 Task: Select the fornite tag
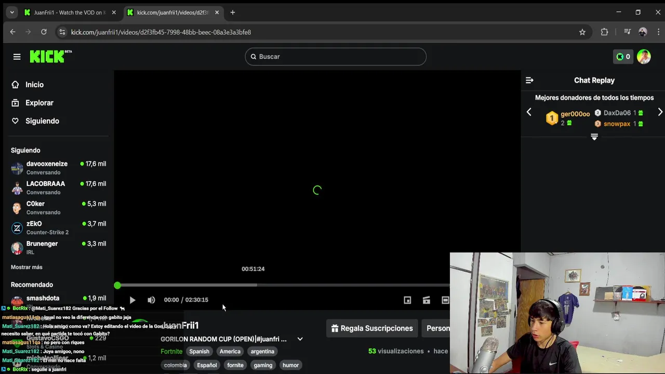click(x=235, y=365)
